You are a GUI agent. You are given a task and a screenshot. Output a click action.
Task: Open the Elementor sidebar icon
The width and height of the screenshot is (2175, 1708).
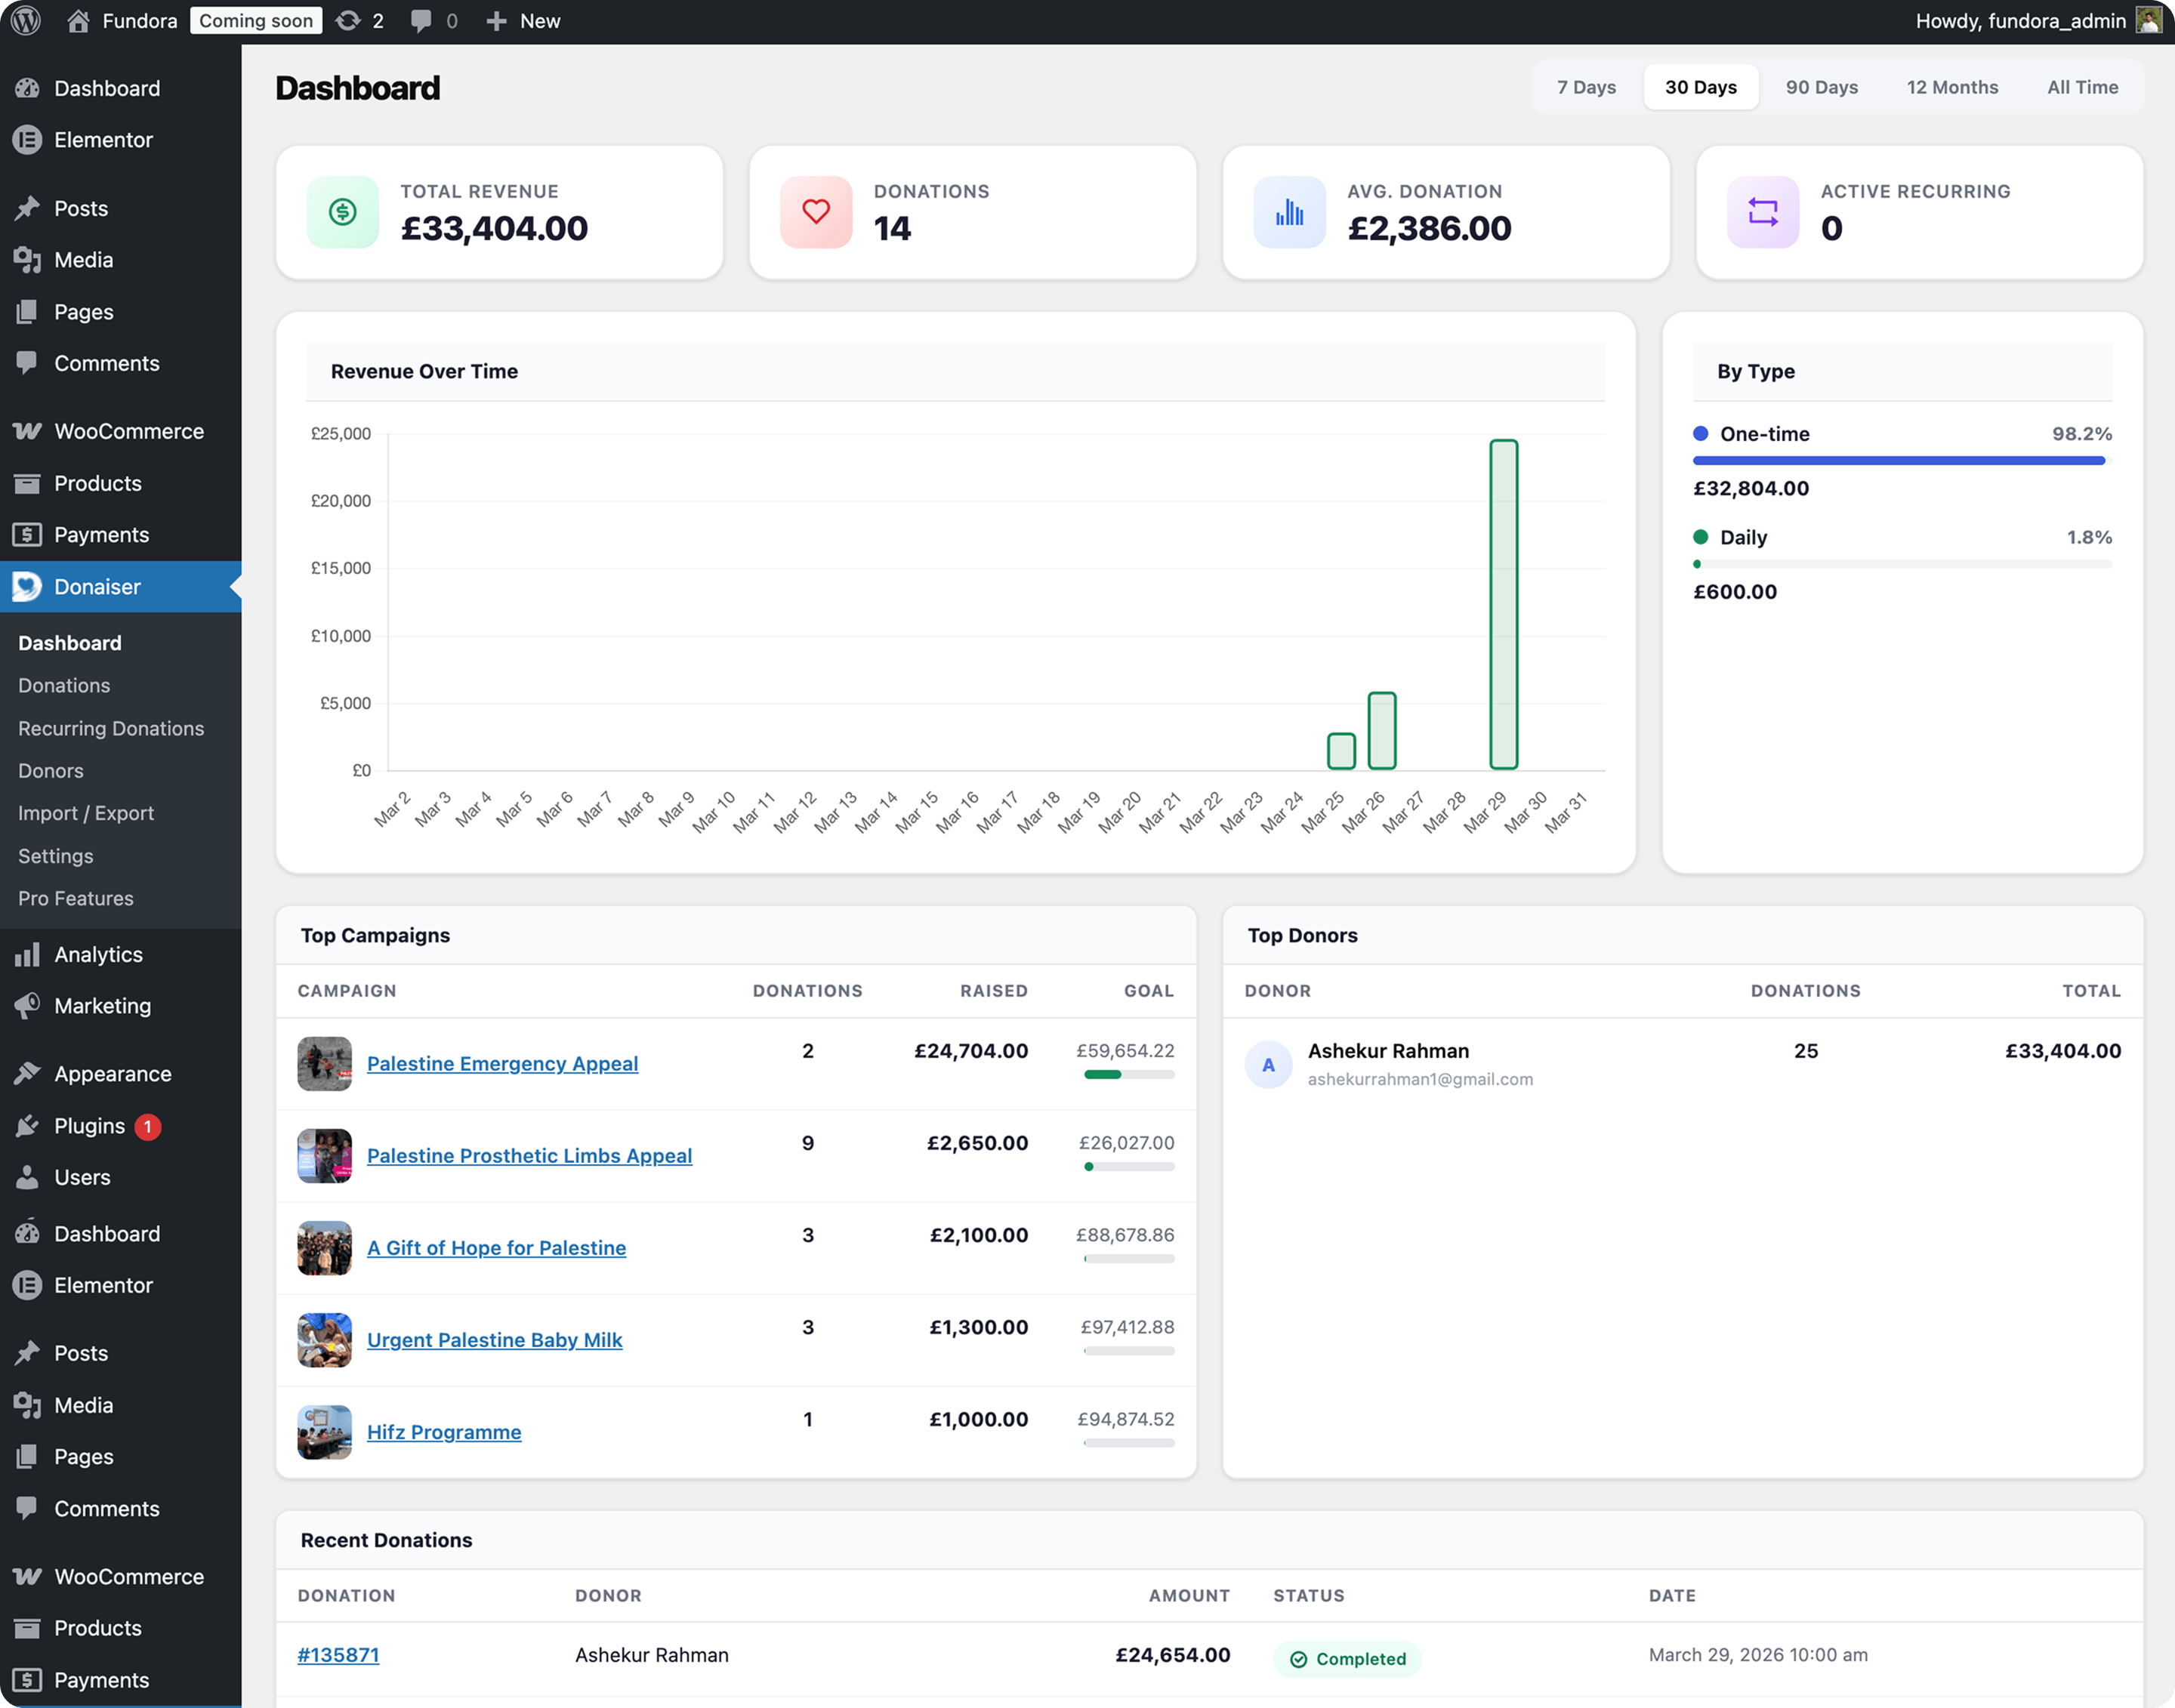(x=28, y=140)
